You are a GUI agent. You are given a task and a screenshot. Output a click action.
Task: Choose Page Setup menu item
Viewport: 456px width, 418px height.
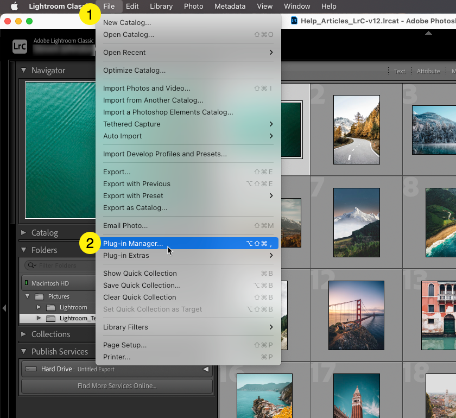click(188, 345)
